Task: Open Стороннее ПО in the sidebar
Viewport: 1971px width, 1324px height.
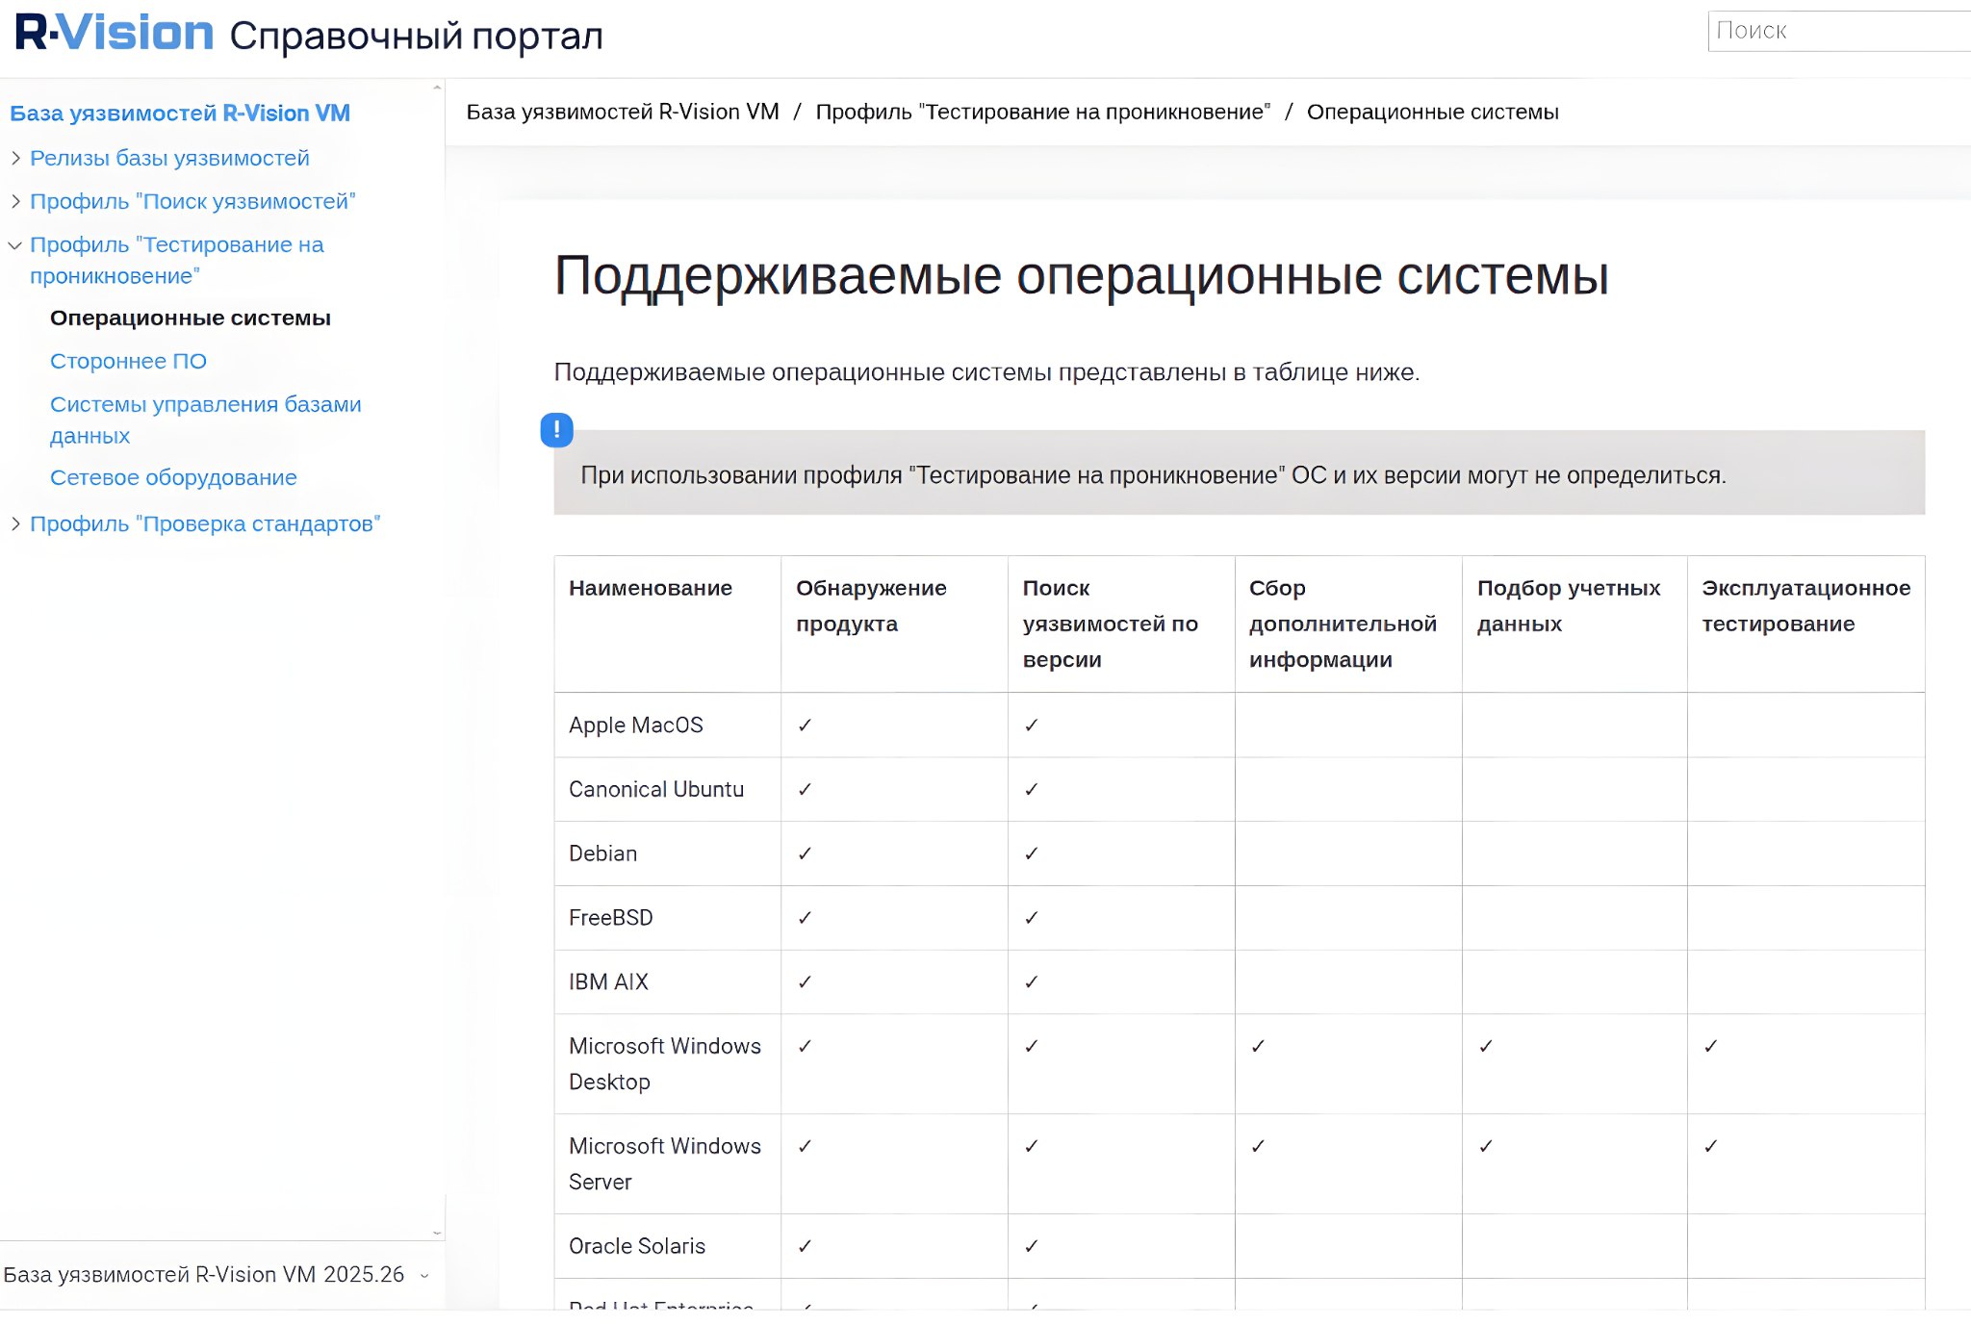Action: [x=128, y=361]
